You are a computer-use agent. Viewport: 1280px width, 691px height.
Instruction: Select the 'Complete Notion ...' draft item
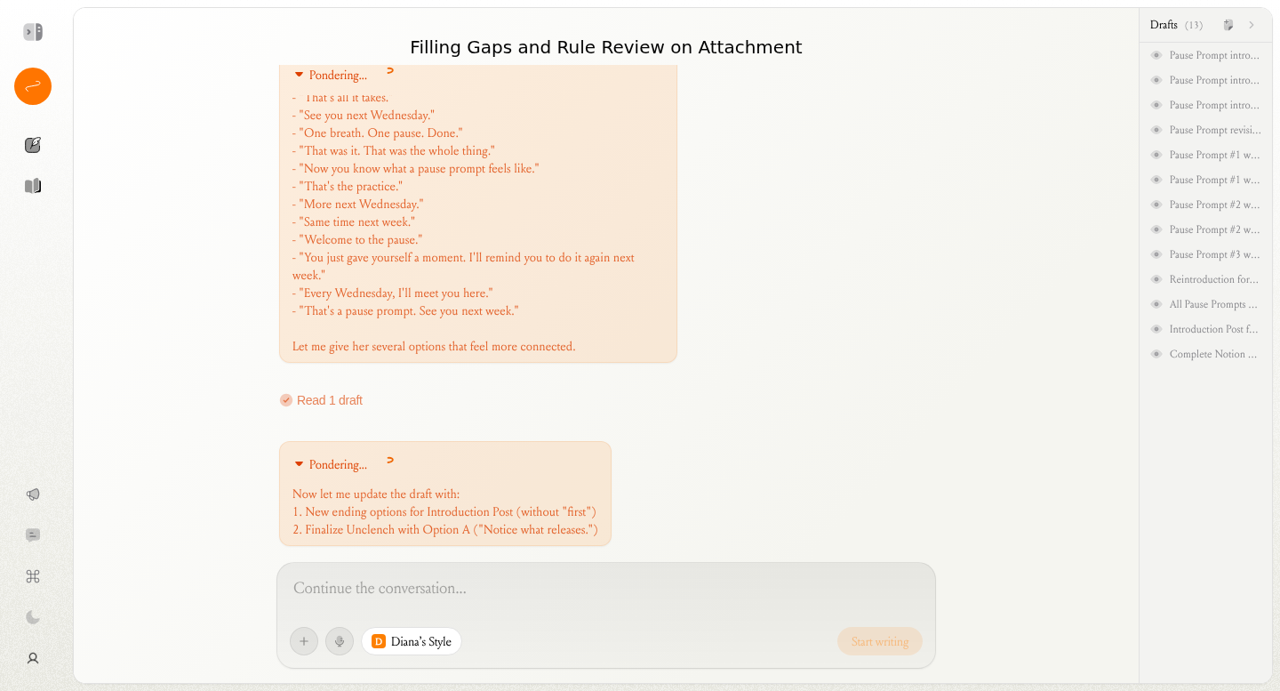point(1213,354)
